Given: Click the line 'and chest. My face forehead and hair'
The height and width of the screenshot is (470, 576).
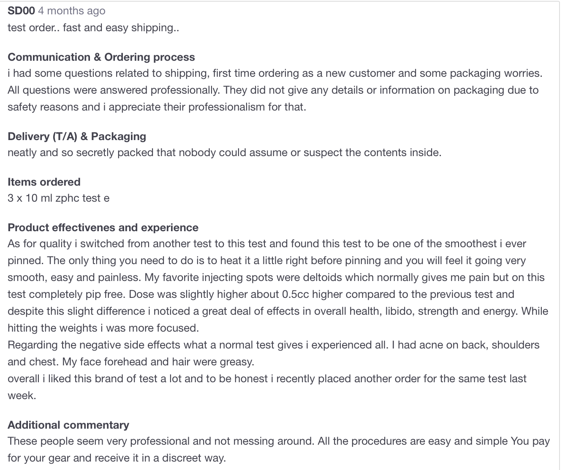Looking at the screenshot, I should click(131, 362).
